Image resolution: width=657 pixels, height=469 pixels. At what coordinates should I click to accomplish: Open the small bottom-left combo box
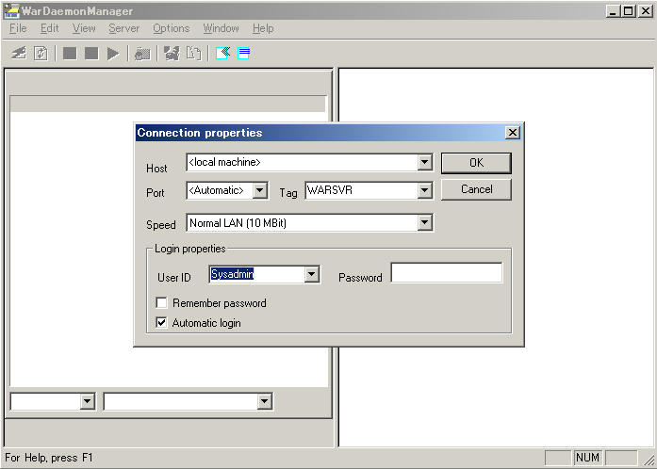87,401
